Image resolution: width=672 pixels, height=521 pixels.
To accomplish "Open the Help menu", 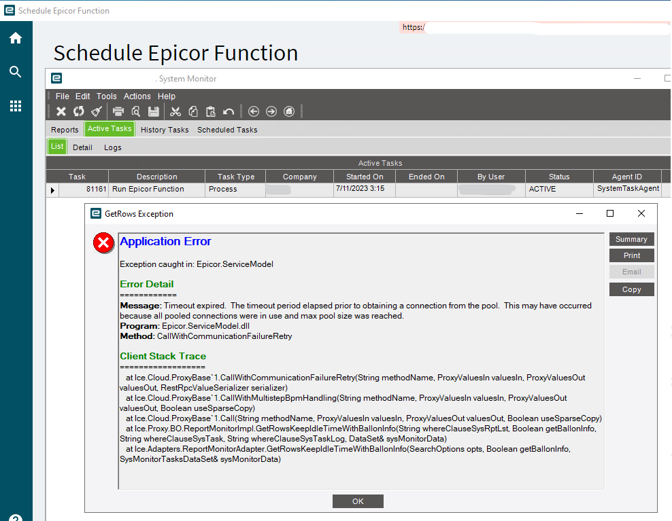I will pos(166,96).
